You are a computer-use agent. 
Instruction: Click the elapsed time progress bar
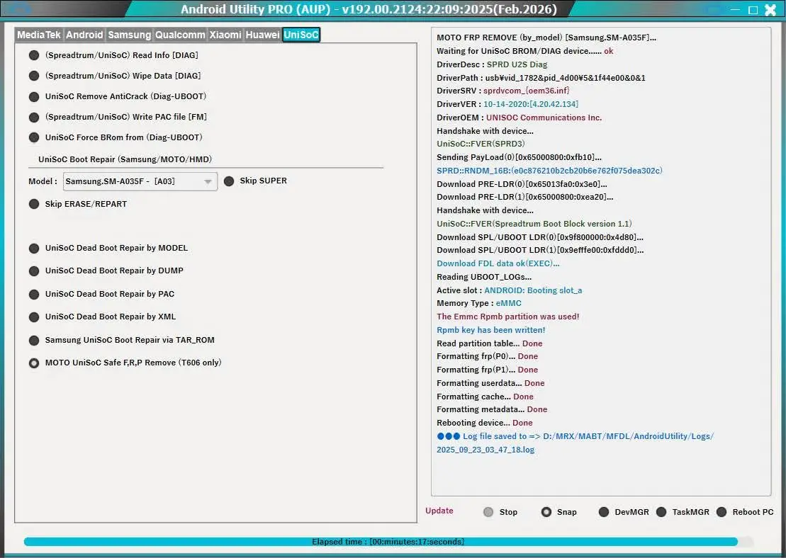388,542
